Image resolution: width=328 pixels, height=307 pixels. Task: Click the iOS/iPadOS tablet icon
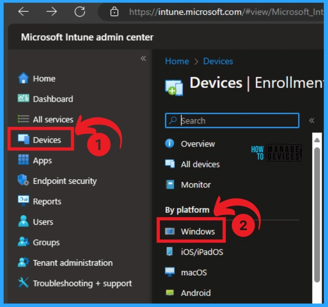click(170, 251)
